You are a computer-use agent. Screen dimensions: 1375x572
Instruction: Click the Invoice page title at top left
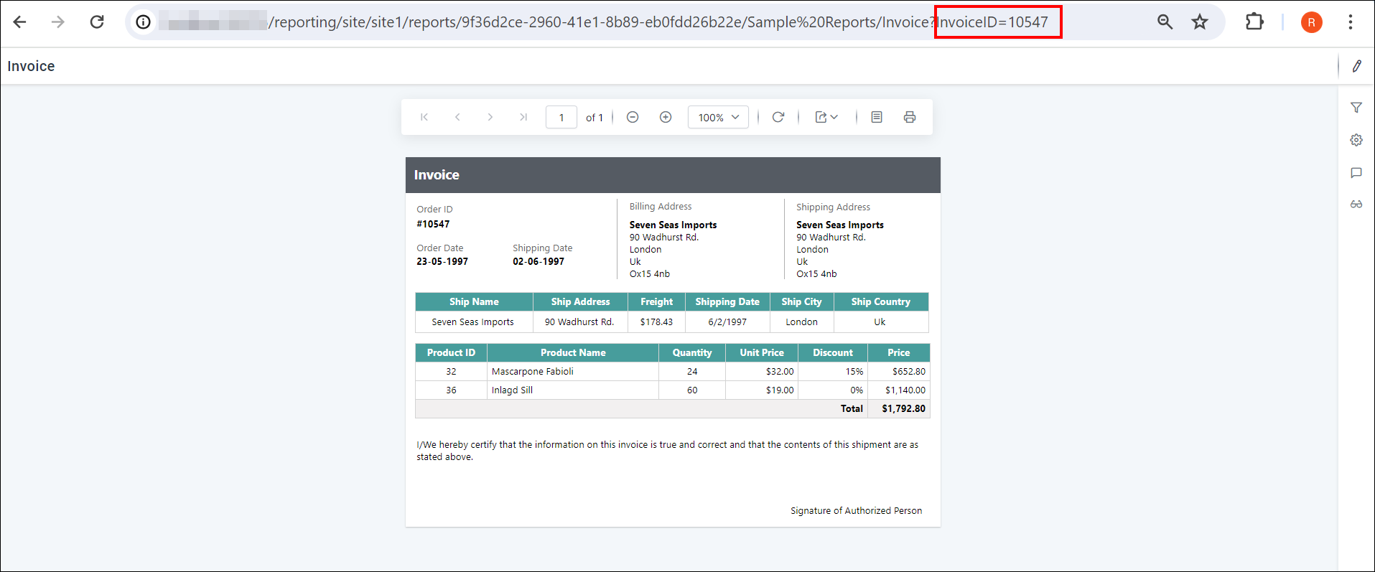[31, 66]
